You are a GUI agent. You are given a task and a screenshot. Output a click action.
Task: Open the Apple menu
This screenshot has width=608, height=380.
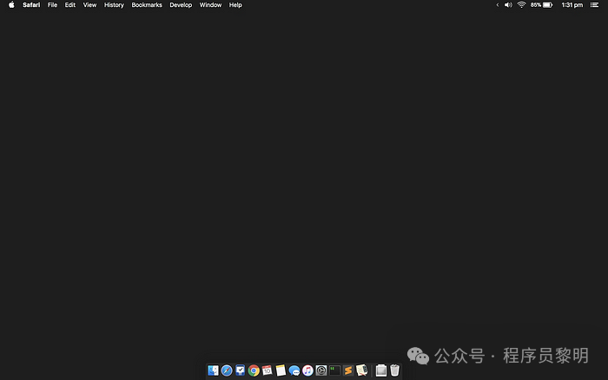[11, 5]
